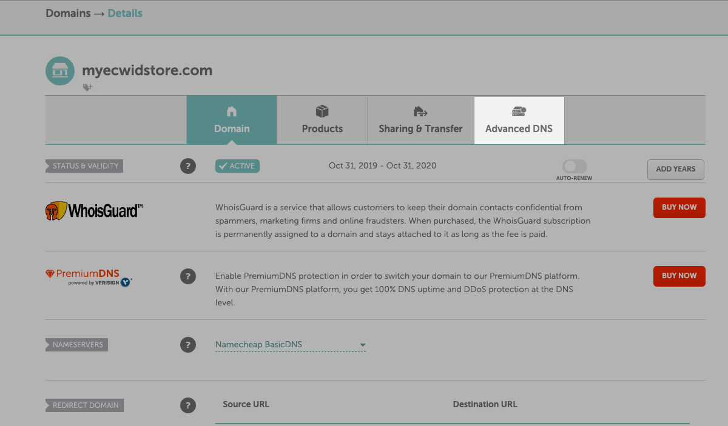Screen dimensions: 728x426
Task: Click the Details breadcrumb item
Action: pyautogui.click(x=124, y=13)
